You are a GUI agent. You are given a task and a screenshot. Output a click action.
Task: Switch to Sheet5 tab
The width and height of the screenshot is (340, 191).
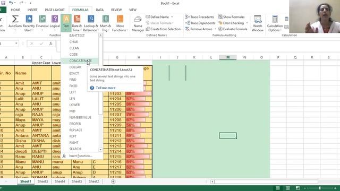pyautogui.click(x=76, y=181)
